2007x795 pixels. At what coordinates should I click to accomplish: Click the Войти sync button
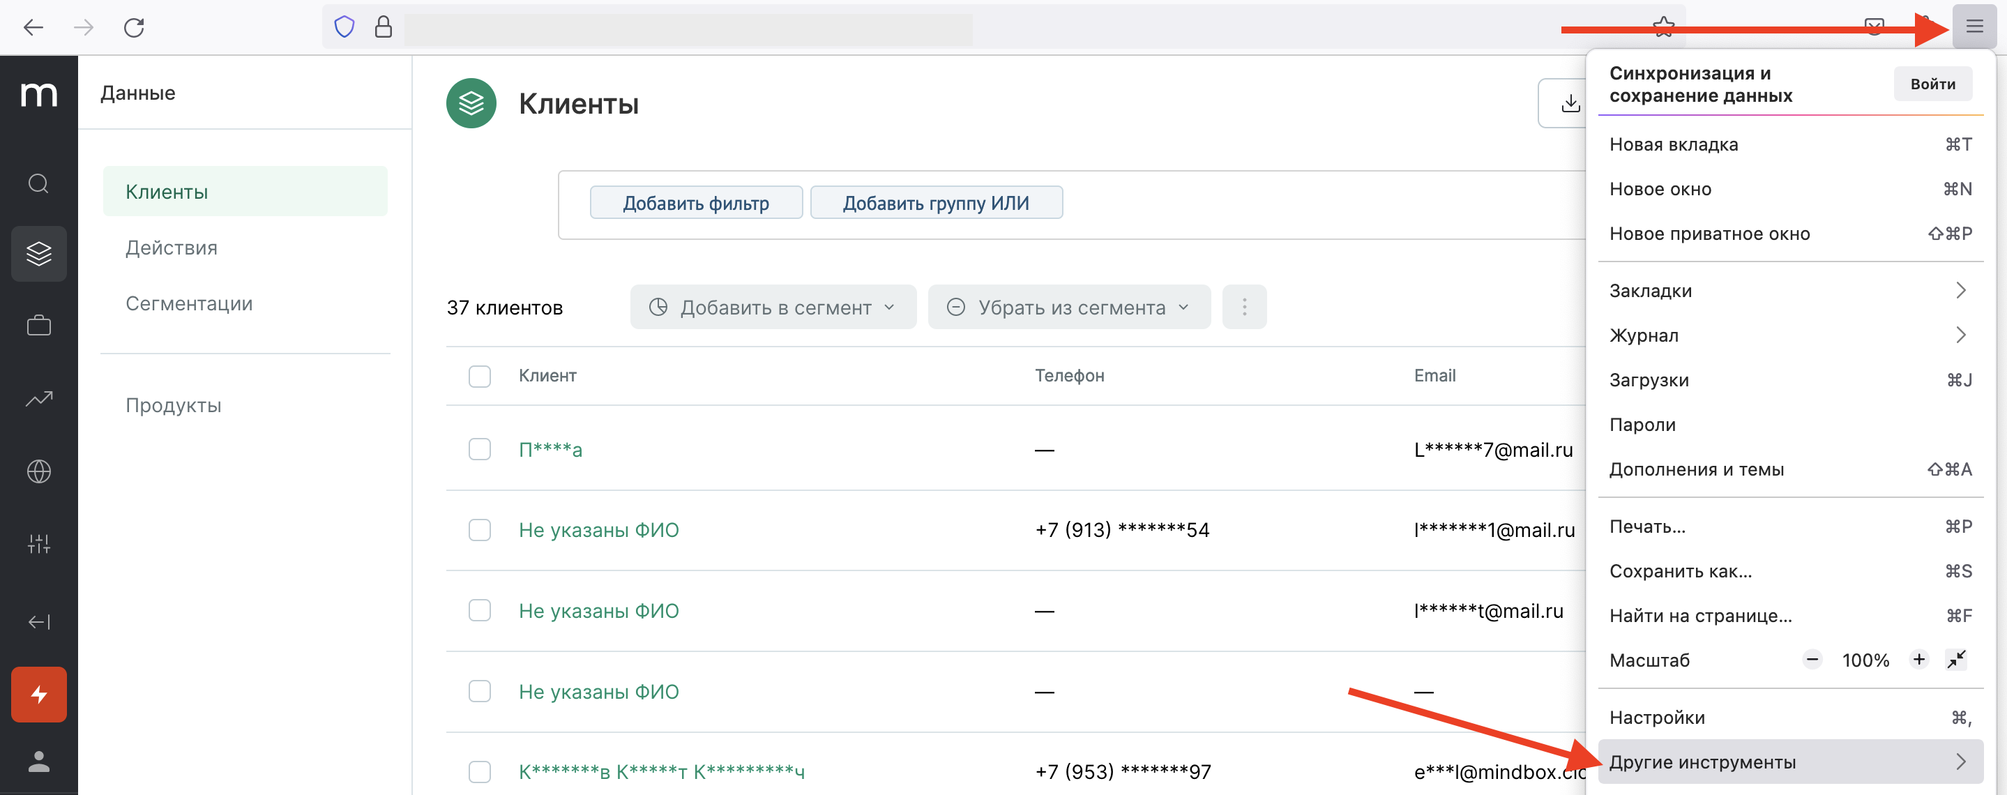[x=1932, y=84]
